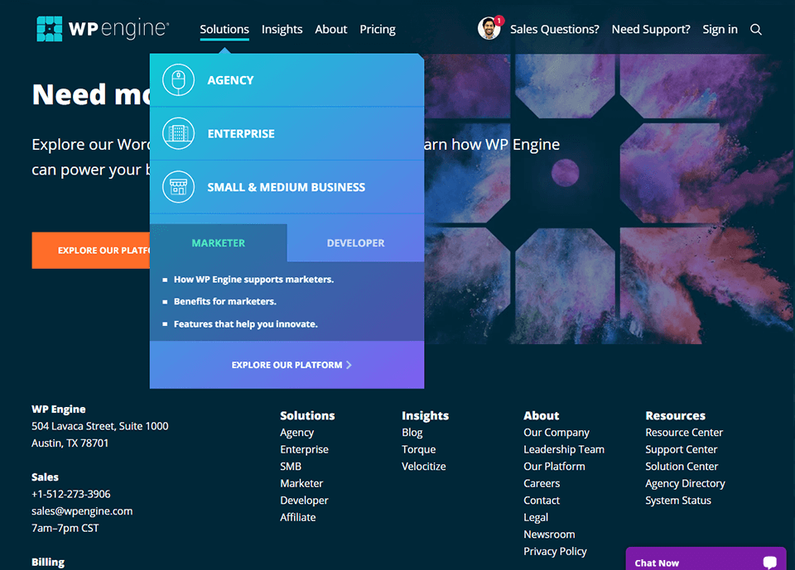Click footer Affiliate link
795x570 pixels.
click(x=297, y=517)
